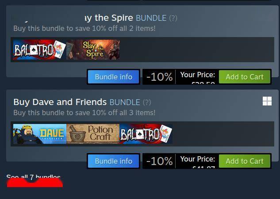Open Balatro thumbnail in the Slay the Spire bundle
Viewport: 280px width, 199px height.
click(x=39, y=49)
